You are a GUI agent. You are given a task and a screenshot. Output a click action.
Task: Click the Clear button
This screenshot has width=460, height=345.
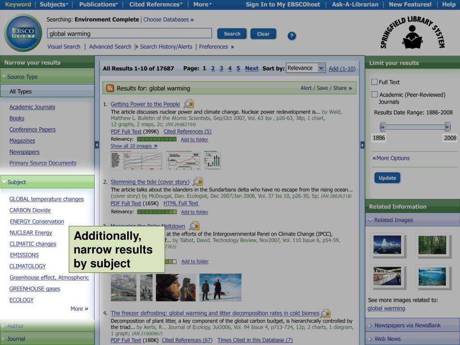263,34
